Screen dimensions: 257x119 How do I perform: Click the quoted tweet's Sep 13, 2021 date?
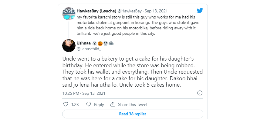click(x=156, y=11)
